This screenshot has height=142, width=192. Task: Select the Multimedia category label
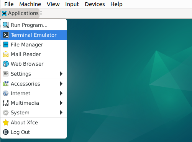pos(25,103)
